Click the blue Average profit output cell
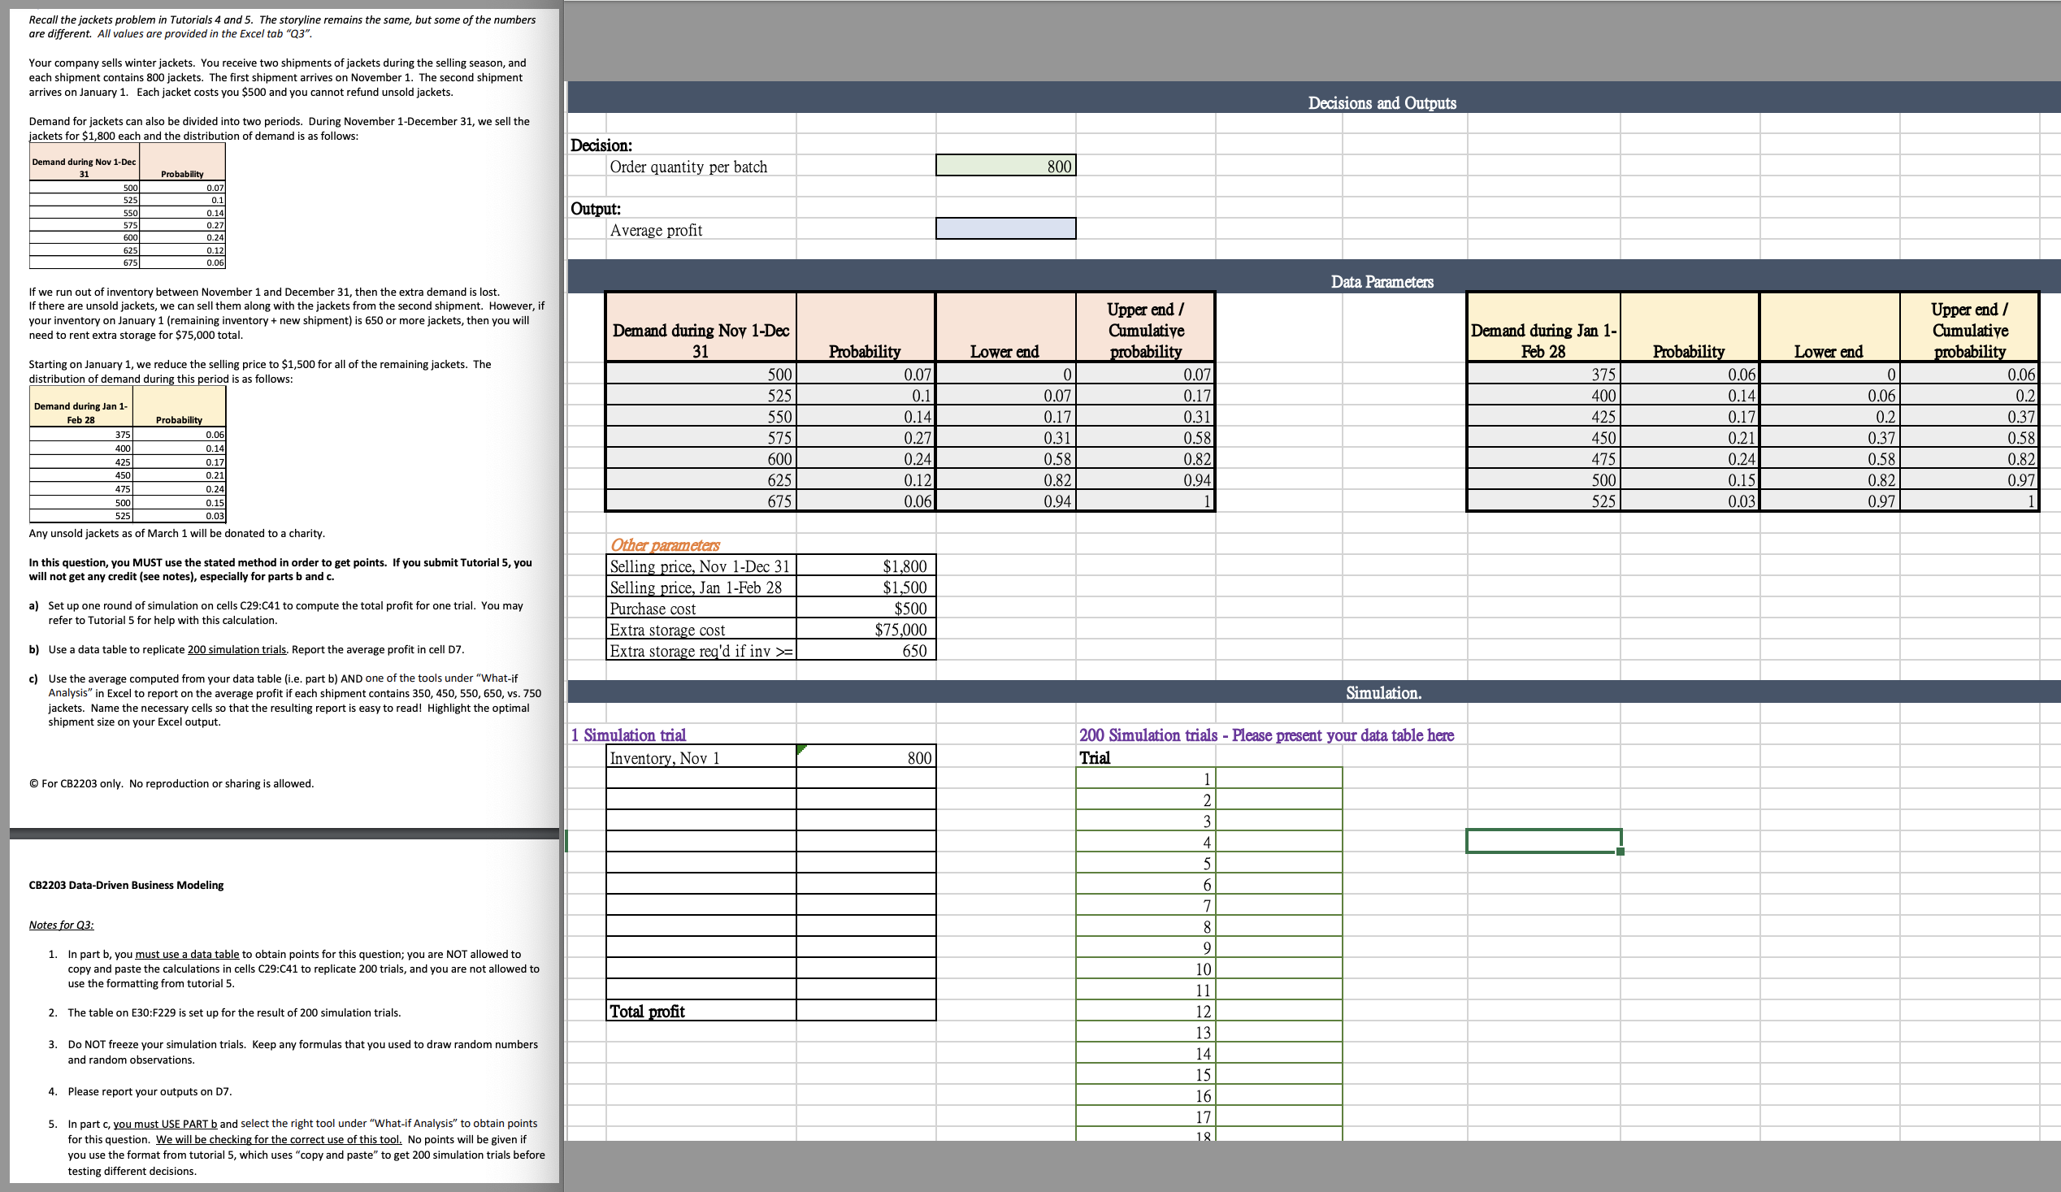The image size is (2061, 1192). click(1005, 230)
